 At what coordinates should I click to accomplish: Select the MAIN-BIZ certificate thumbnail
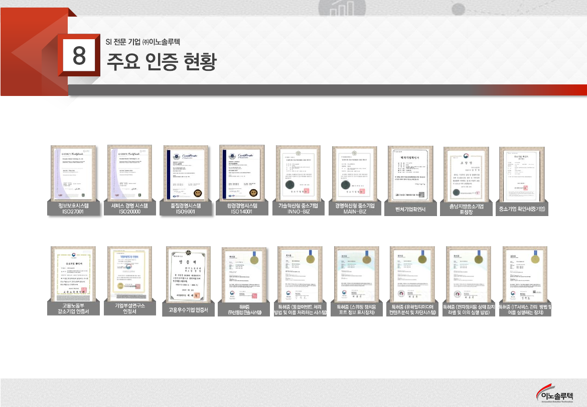coord(354,173)
